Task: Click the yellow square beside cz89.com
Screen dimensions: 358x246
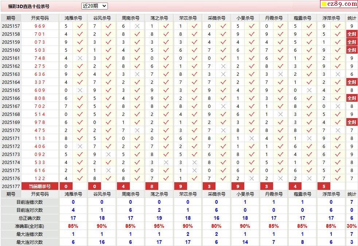Action: [324, 4]
